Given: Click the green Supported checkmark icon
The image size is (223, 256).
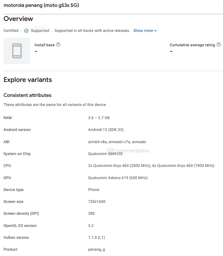Looking at the screenshot, I should click(26, 31).
